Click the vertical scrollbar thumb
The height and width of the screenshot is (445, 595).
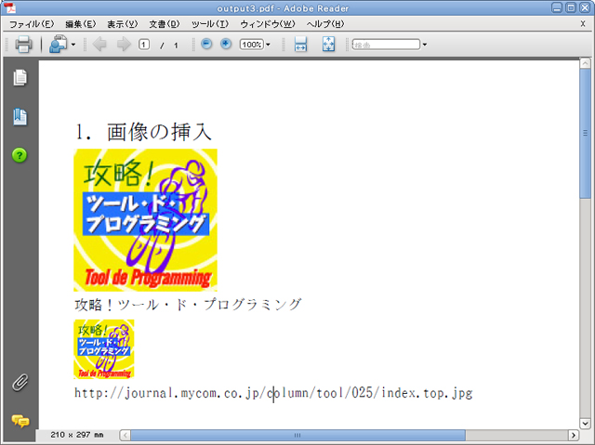[585, 134]
